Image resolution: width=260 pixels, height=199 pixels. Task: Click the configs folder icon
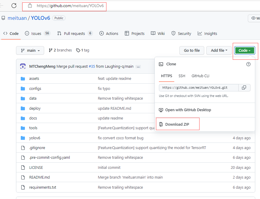(23, 89)
